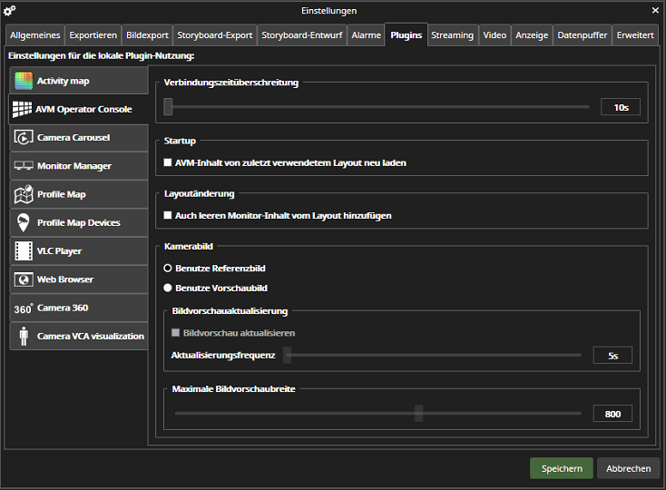Screen dimensions: 666x490
Task: Click the Maximale Bildvorschaubreite slider handle
Action: pyautogui.click(x=419, y=413)
